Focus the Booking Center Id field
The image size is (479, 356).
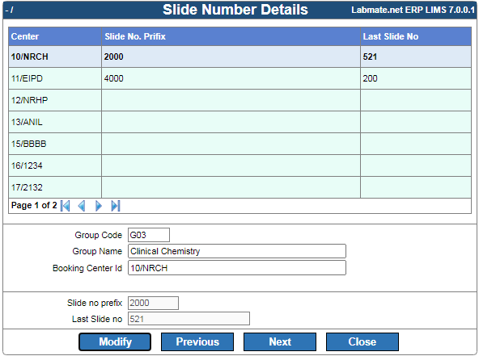pos(237,268)
